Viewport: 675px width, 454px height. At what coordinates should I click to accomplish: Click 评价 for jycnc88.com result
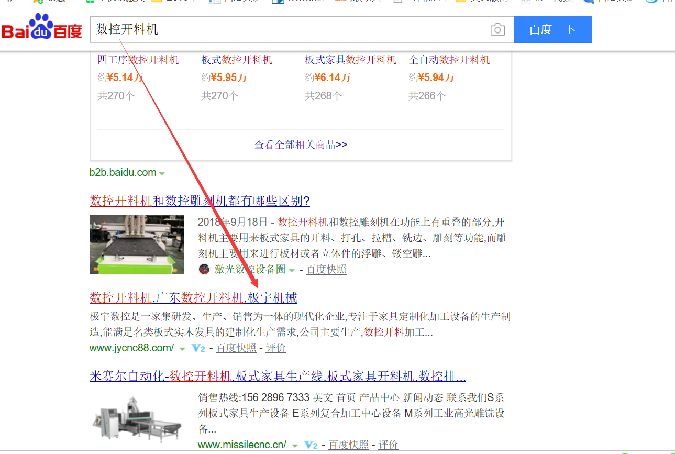[275, 348]
